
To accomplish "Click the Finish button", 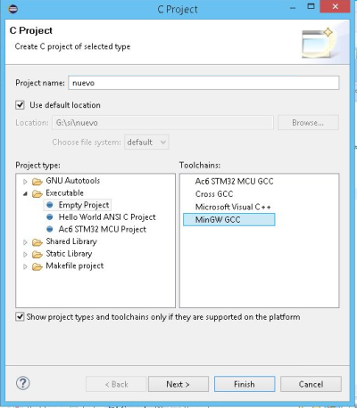I will (x=245, y=384).
